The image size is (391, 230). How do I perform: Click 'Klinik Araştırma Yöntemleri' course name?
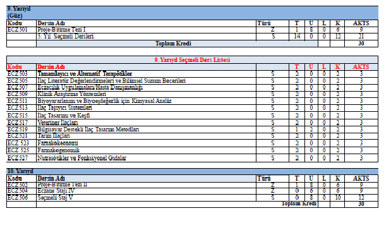tap(71, 94)
